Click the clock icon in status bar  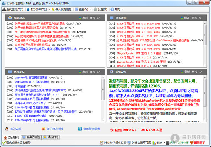102,143
